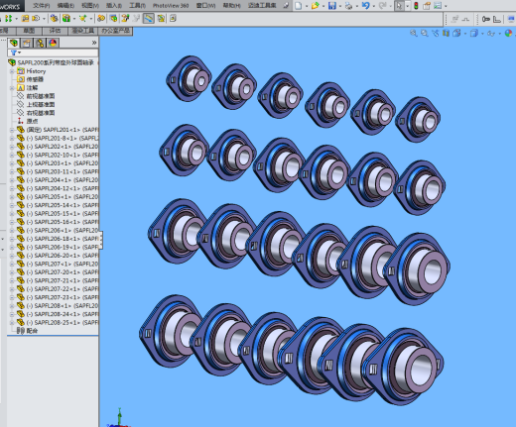Toggle the highlighted assembly toolbar button

(x=149, y=18)
